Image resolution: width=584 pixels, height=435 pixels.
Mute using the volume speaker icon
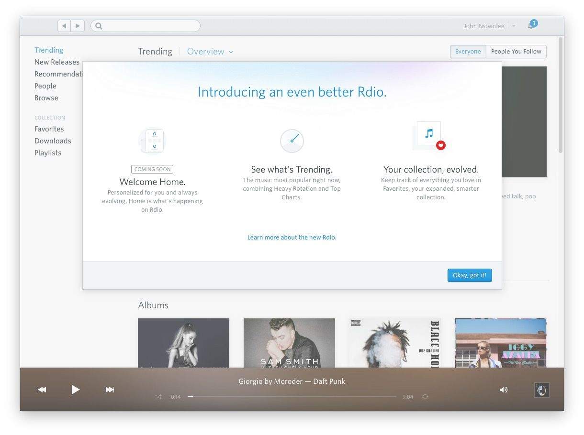pos(504,390)
